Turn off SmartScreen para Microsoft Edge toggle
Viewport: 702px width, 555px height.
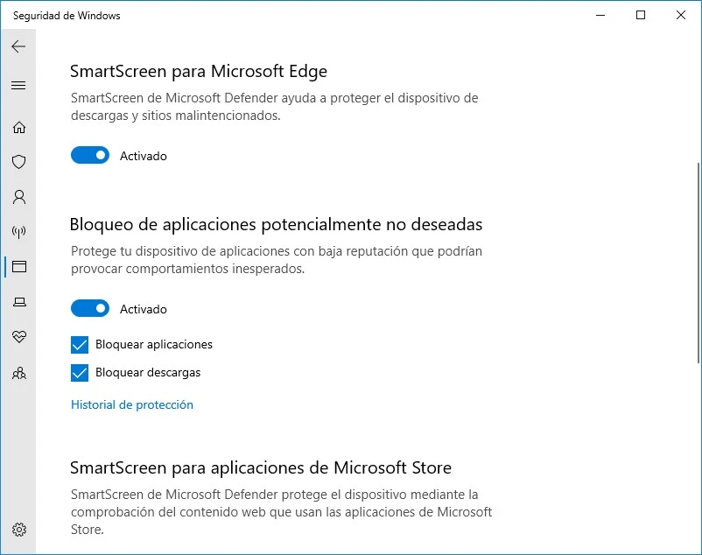89,156
